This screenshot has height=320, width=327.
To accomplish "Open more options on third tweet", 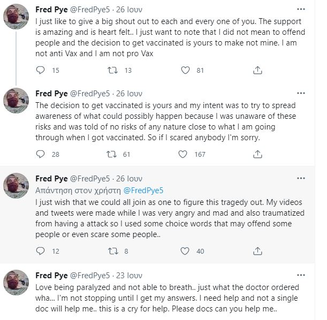I will pyautogui.click(x=302, y=178).
